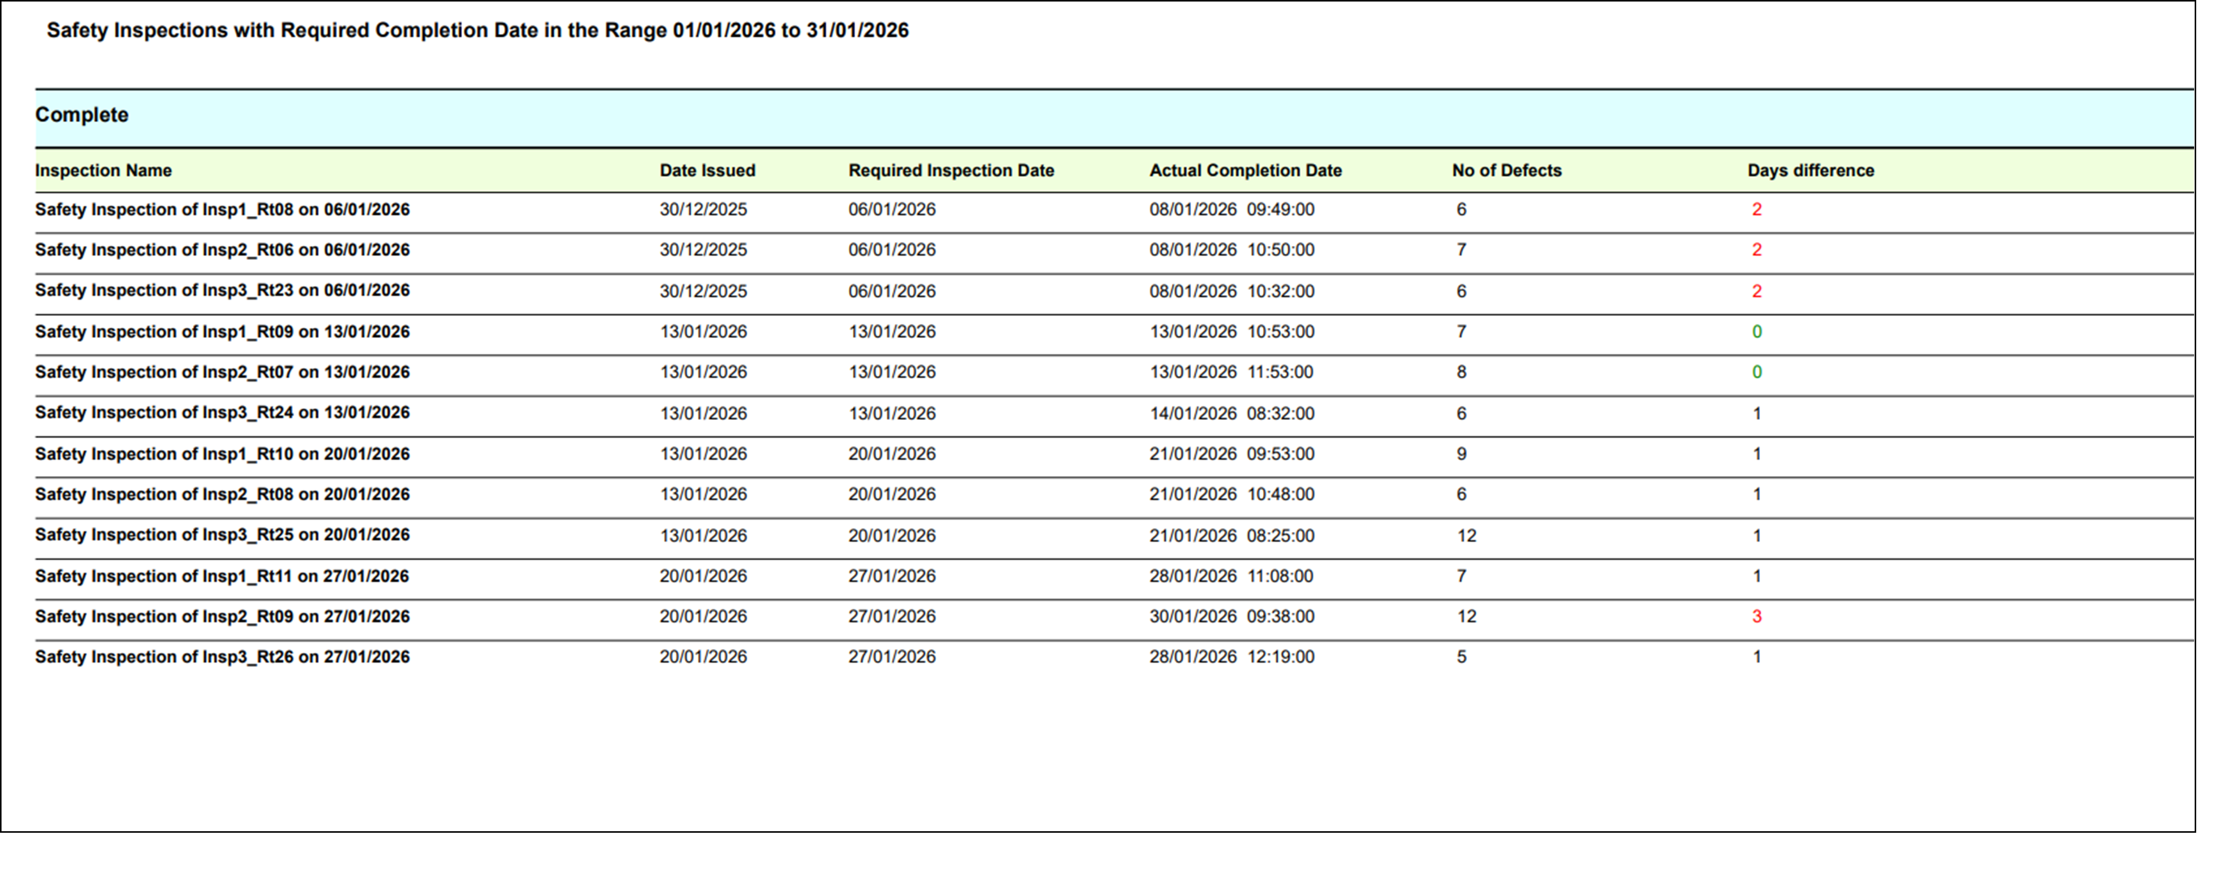This screenshot has height=876, width=2213.
Task: Click the Complete section heading
Action: pos(82,114)
